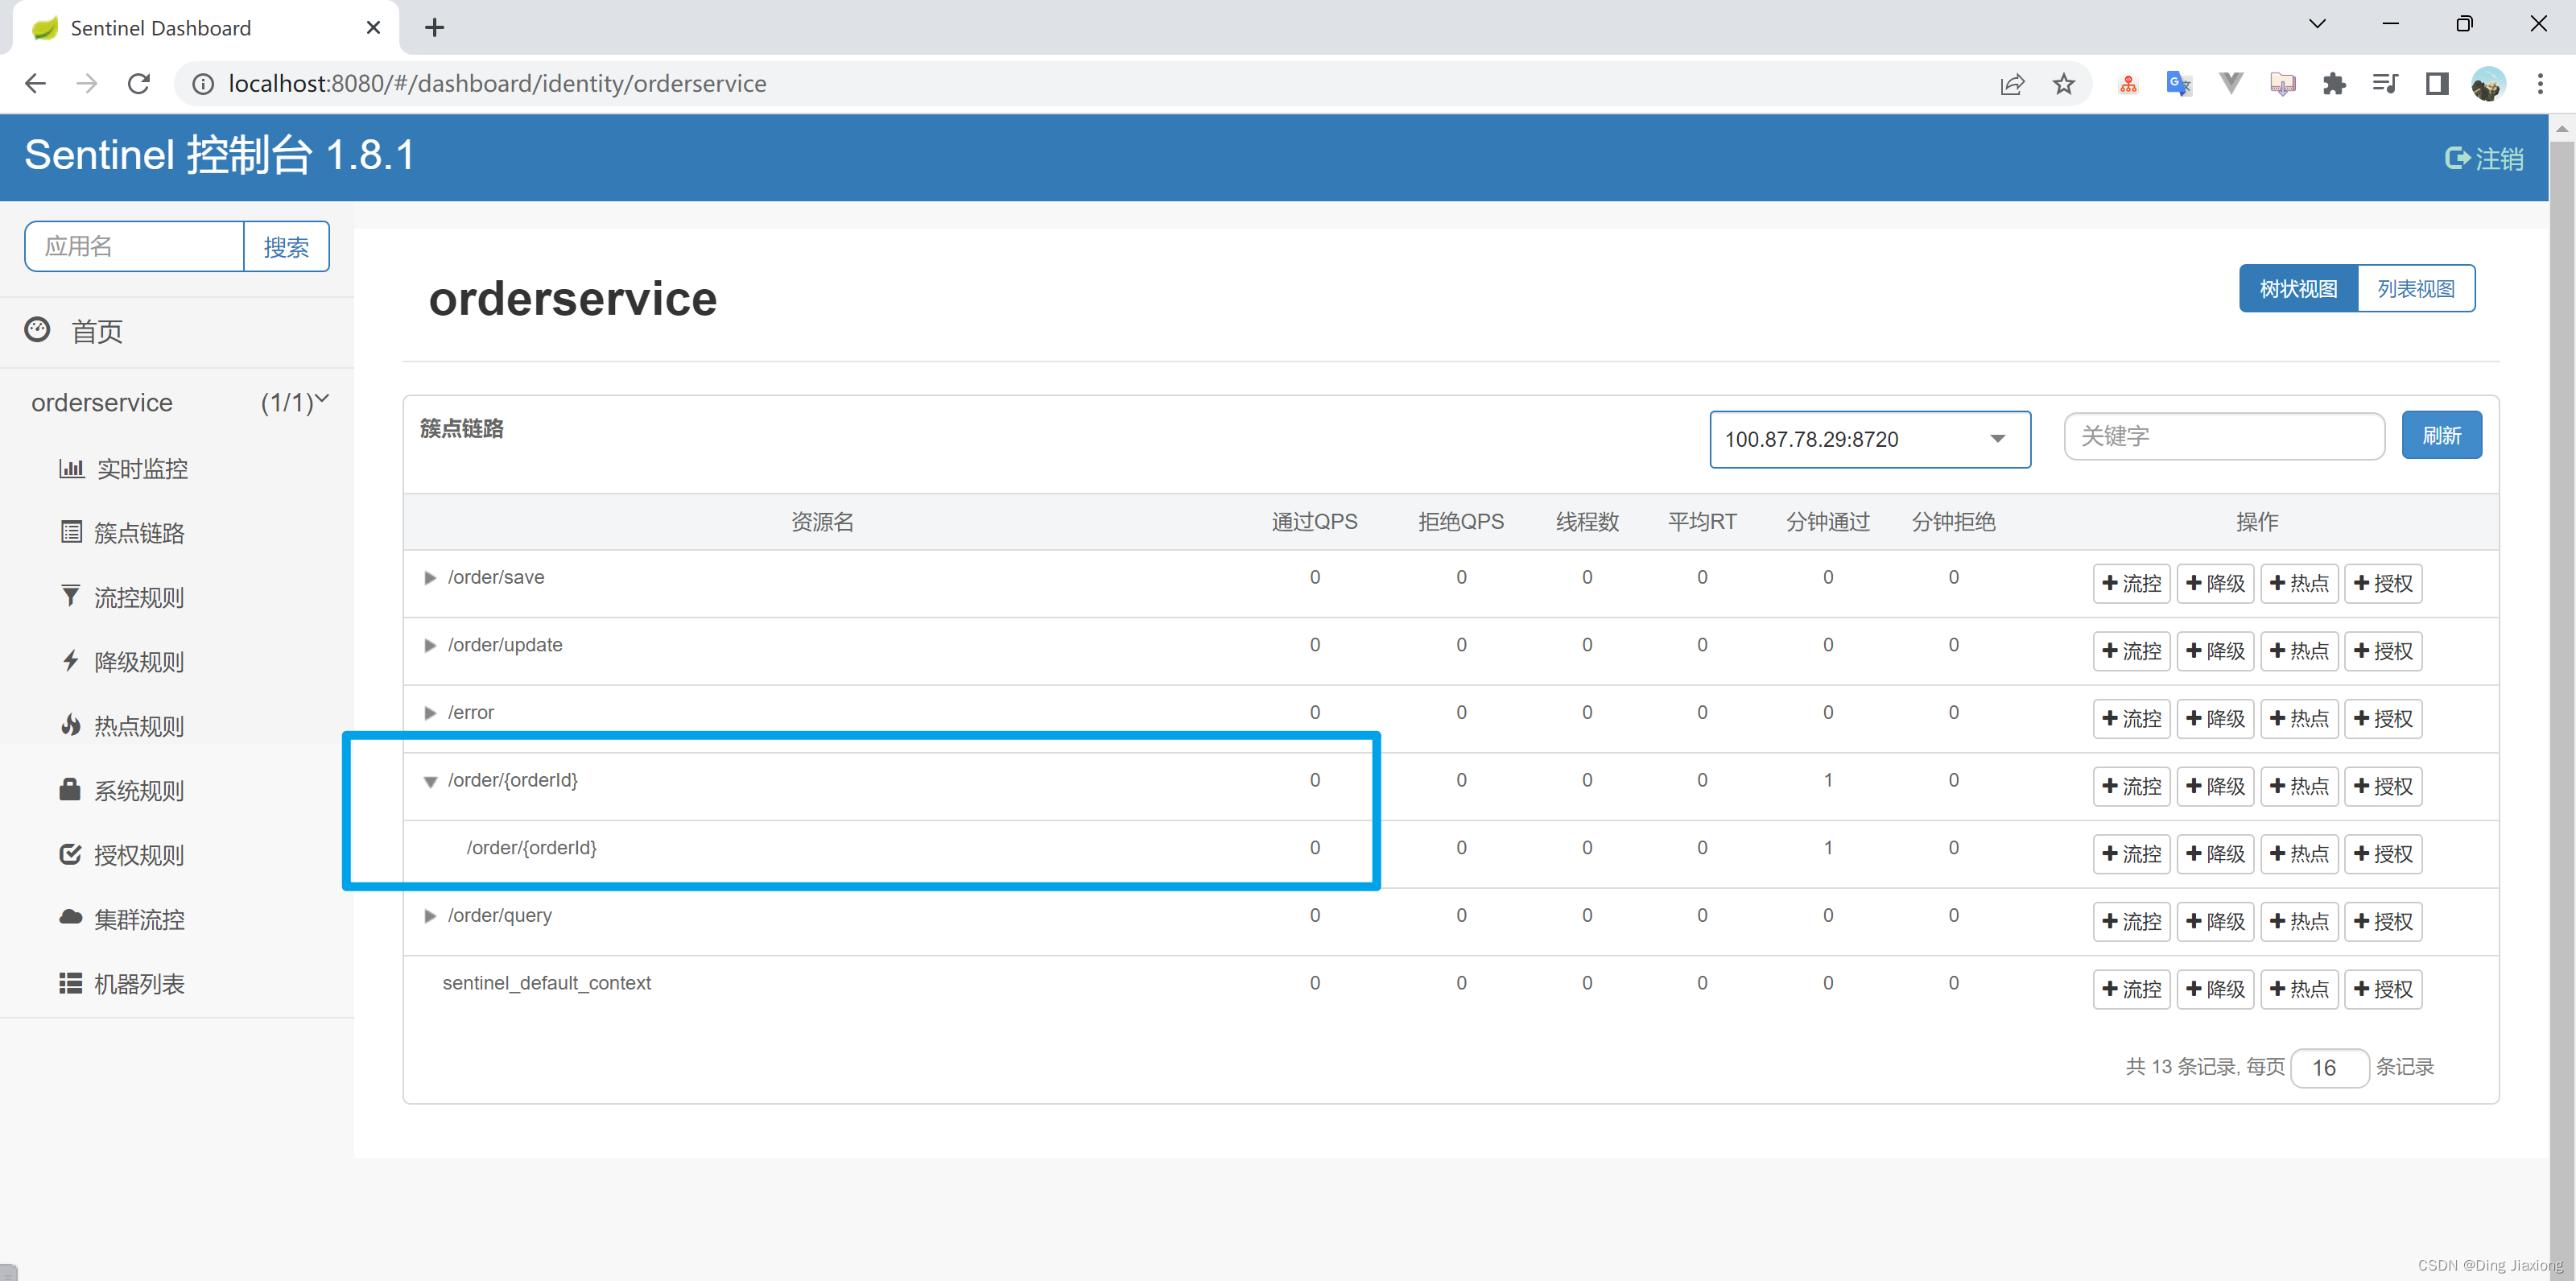The image size is (2576, 1281).
Task: Open the tab search chevron
Action: (2317, 24)
